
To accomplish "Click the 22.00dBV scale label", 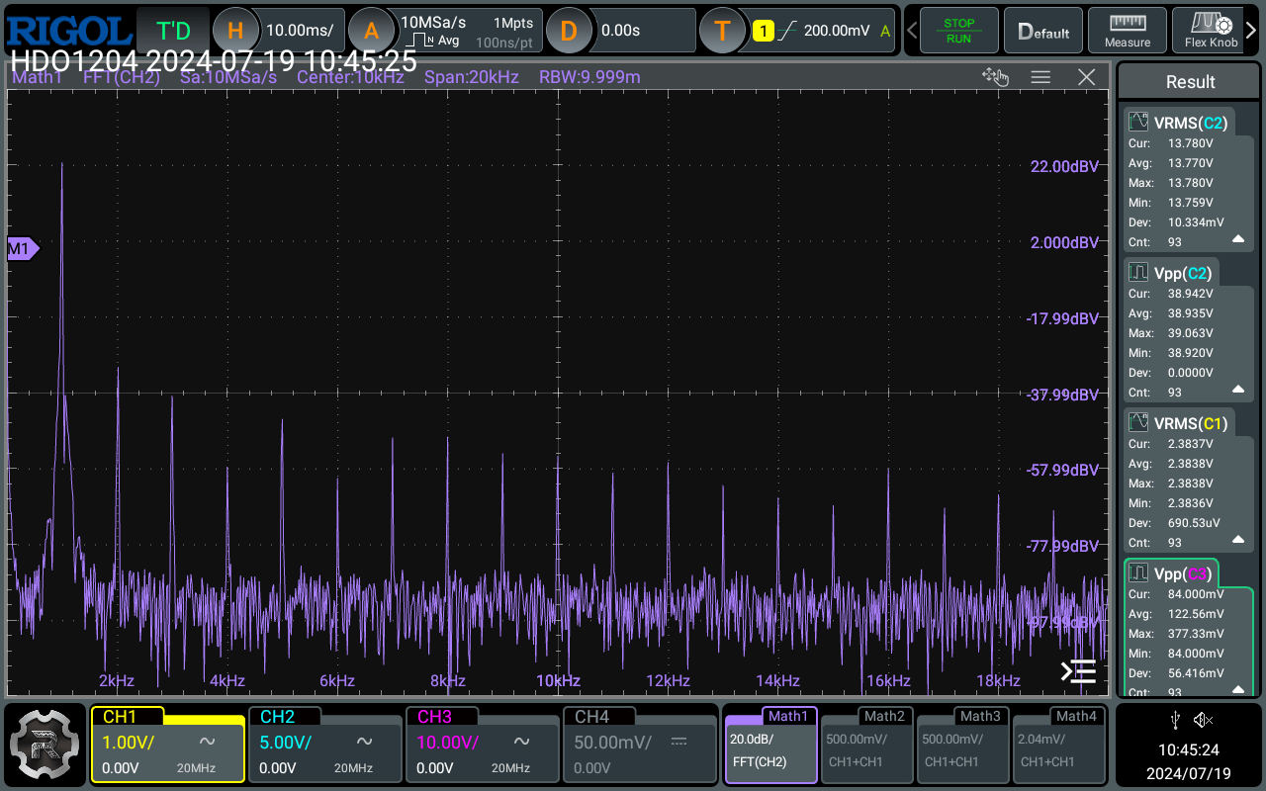I will tap(1064, 166).
